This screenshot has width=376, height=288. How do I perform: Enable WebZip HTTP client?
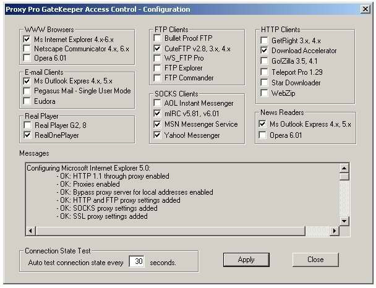[x=264, y=93]
